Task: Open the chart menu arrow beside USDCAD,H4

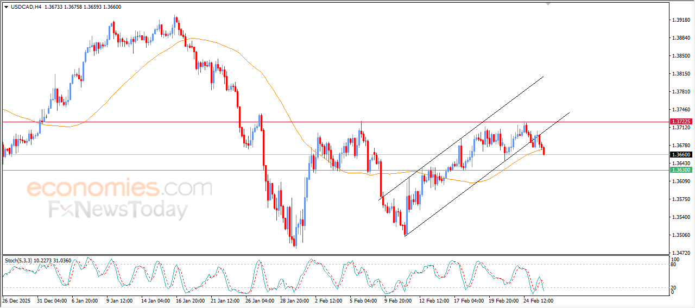Action: pos(7,7)
